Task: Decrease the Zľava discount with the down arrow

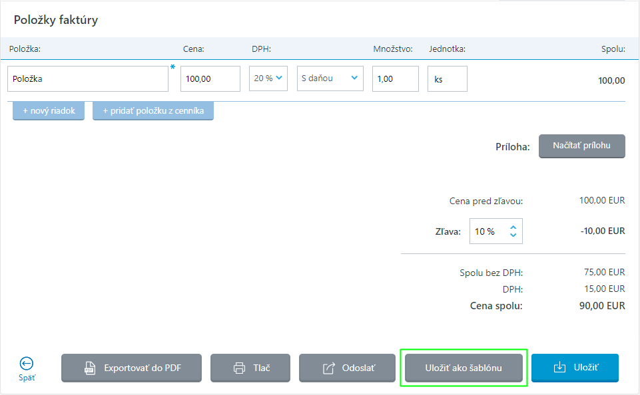Action: coord(513,235)
